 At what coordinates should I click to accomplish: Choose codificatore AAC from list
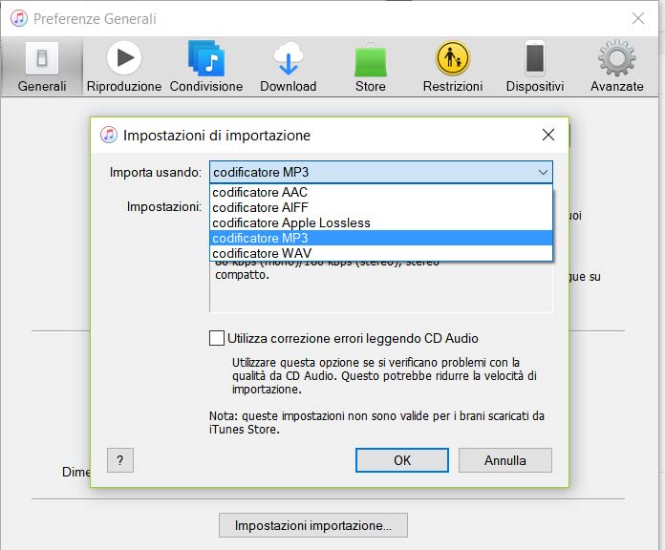point(381,192)
